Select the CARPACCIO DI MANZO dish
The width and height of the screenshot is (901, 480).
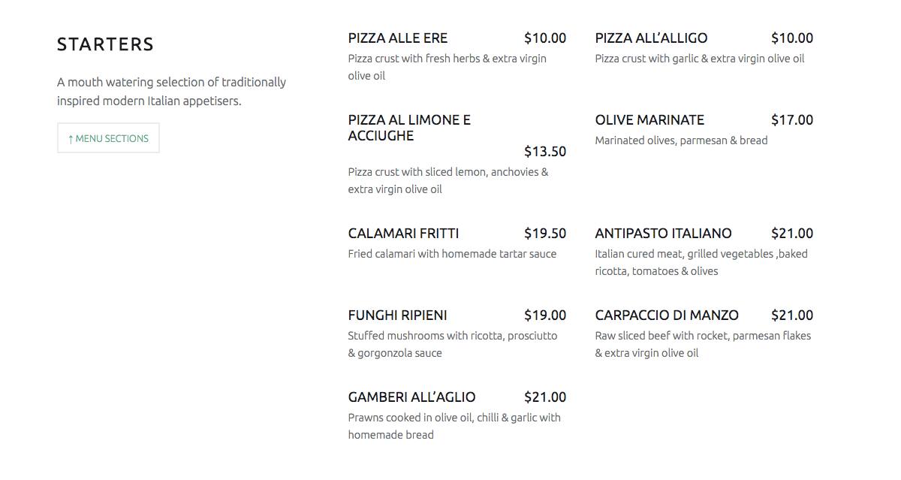coord(667,315)
